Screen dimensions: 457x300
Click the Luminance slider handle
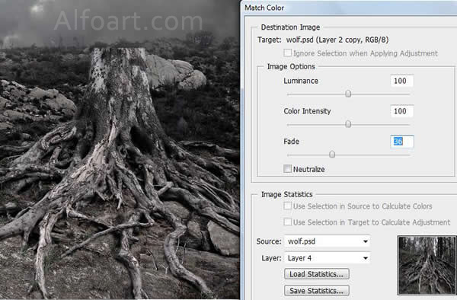point(348,94)
